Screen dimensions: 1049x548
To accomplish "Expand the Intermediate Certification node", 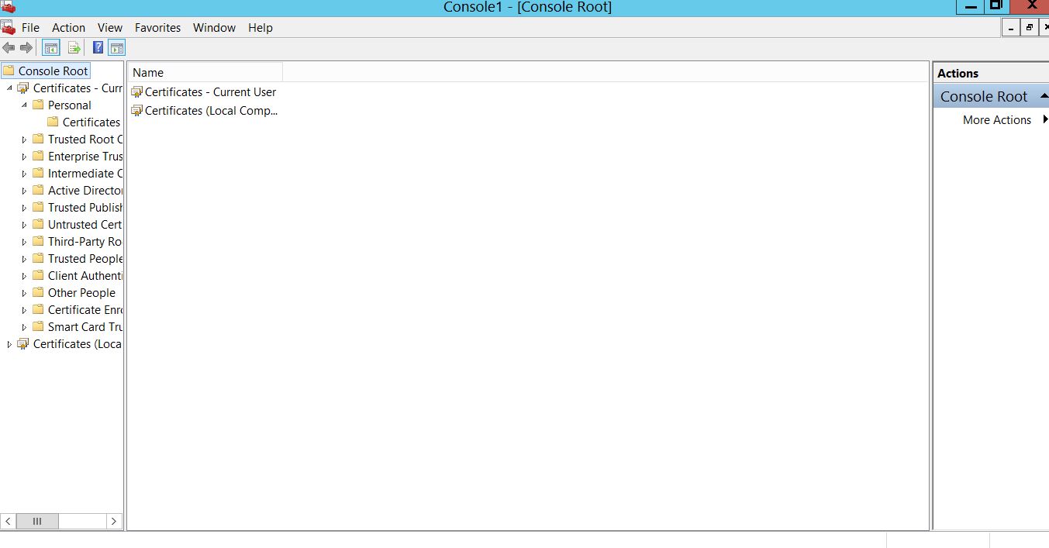I will [24, 174].
